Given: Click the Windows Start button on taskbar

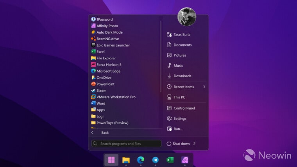Looking at the screenshot, I should coord(111,160).
